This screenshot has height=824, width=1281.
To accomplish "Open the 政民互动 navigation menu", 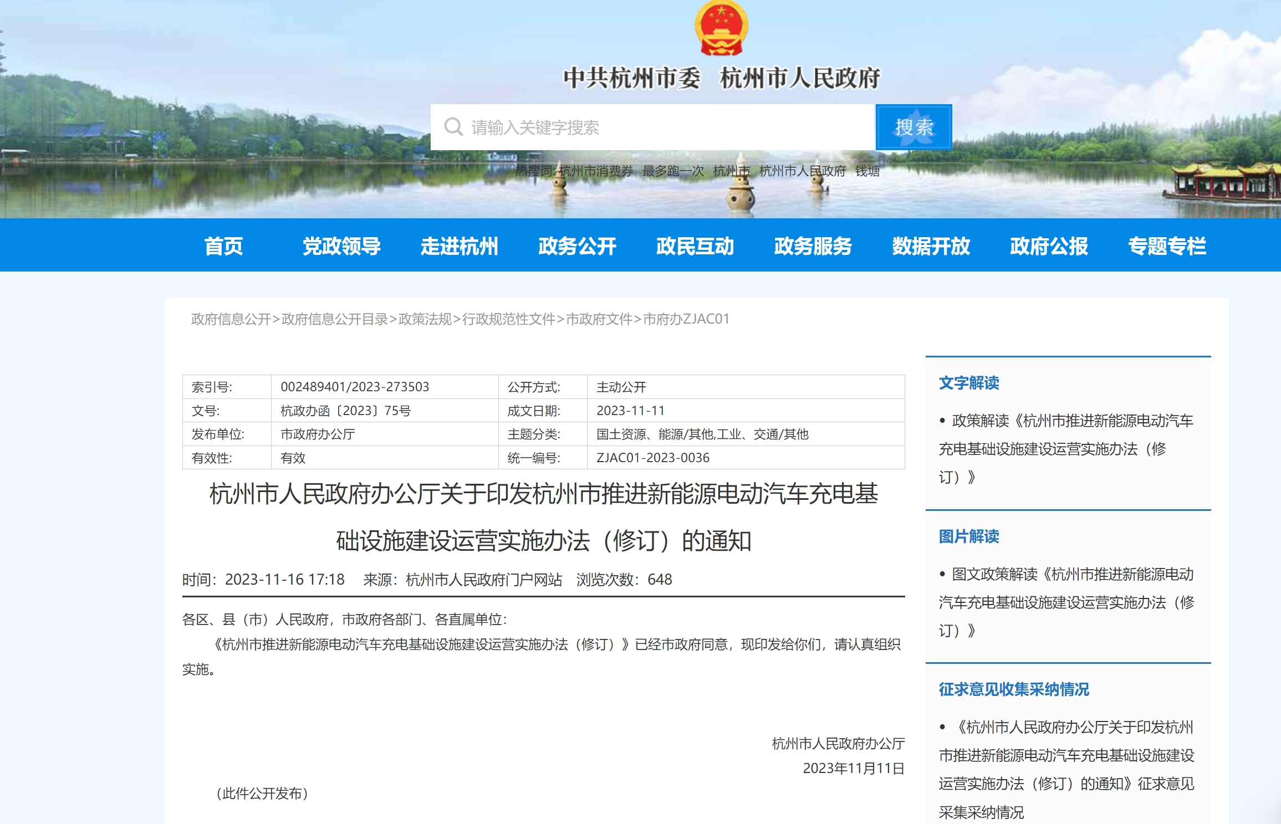I will tap(696, 247).
